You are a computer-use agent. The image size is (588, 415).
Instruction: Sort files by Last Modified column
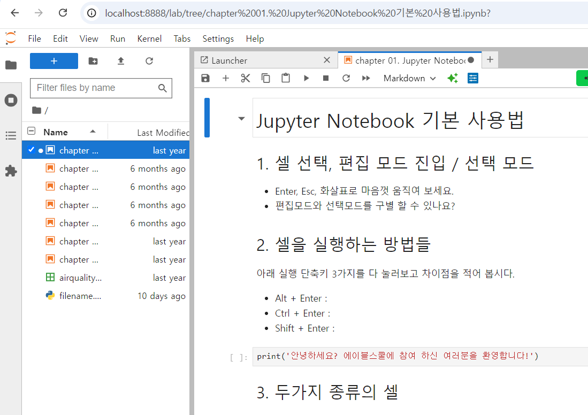pos(163,133)
